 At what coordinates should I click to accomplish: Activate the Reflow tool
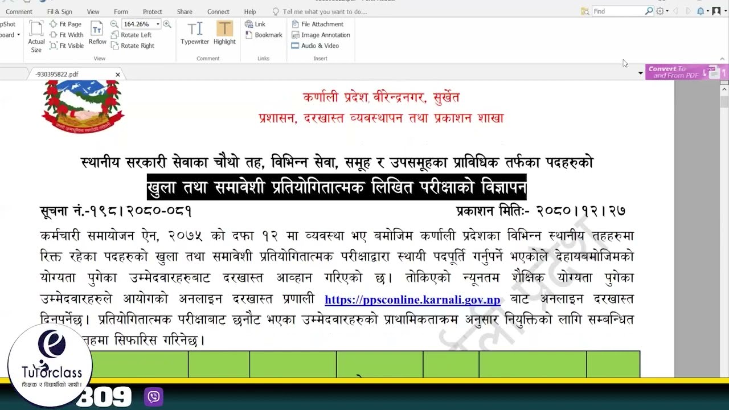97,33
